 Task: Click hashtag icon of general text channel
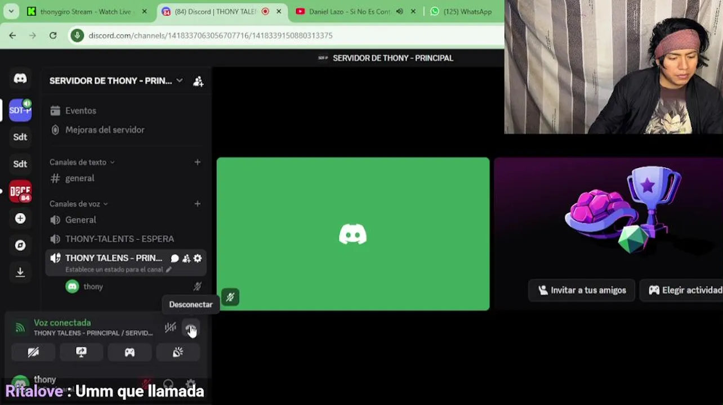click(55, 178)
